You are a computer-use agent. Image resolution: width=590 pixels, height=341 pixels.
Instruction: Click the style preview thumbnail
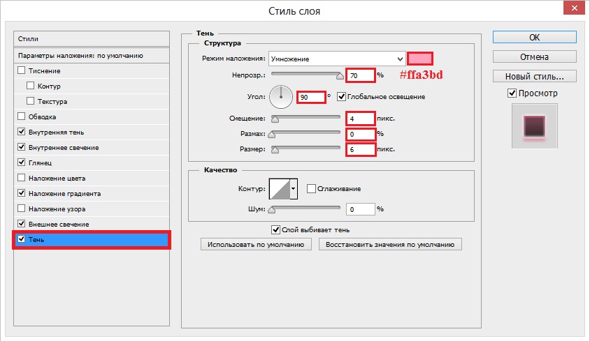coord(534,126)
